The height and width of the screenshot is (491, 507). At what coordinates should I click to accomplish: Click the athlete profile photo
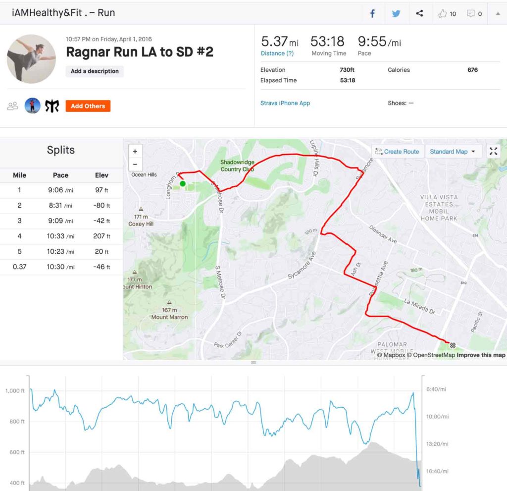point(31,58)
